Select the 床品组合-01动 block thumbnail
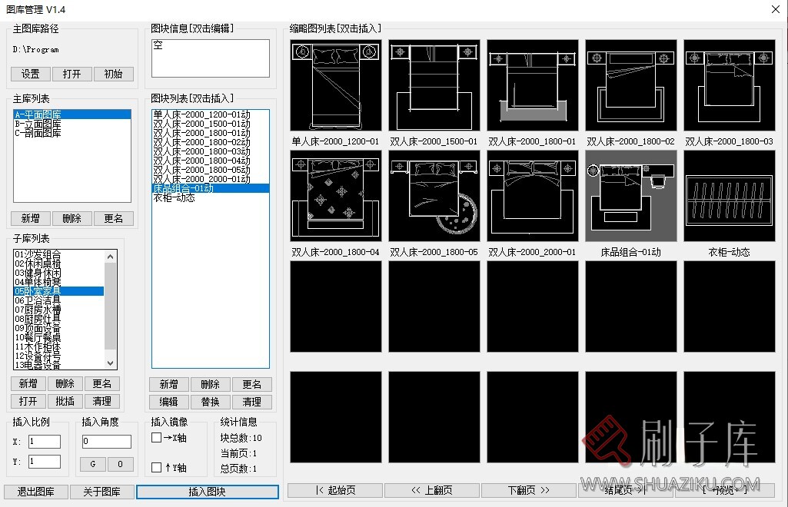 [x=630, y=196]
